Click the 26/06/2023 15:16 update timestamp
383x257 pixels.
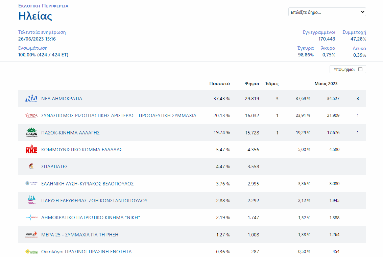tap(37, 39)
